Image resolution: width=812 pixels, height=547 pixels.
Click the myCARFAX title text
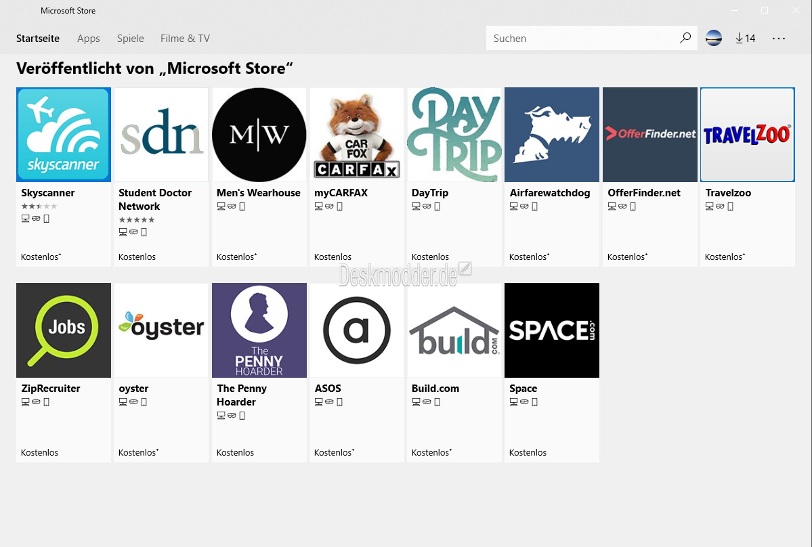point(341,192)
